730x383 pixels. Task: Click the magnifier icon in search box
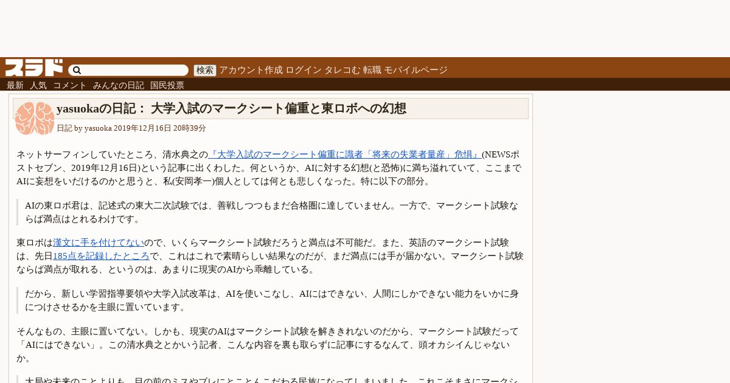pos(77,71)
